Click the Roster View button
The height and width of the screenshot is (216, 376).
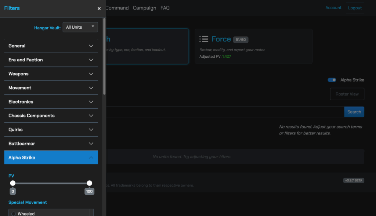347,94
